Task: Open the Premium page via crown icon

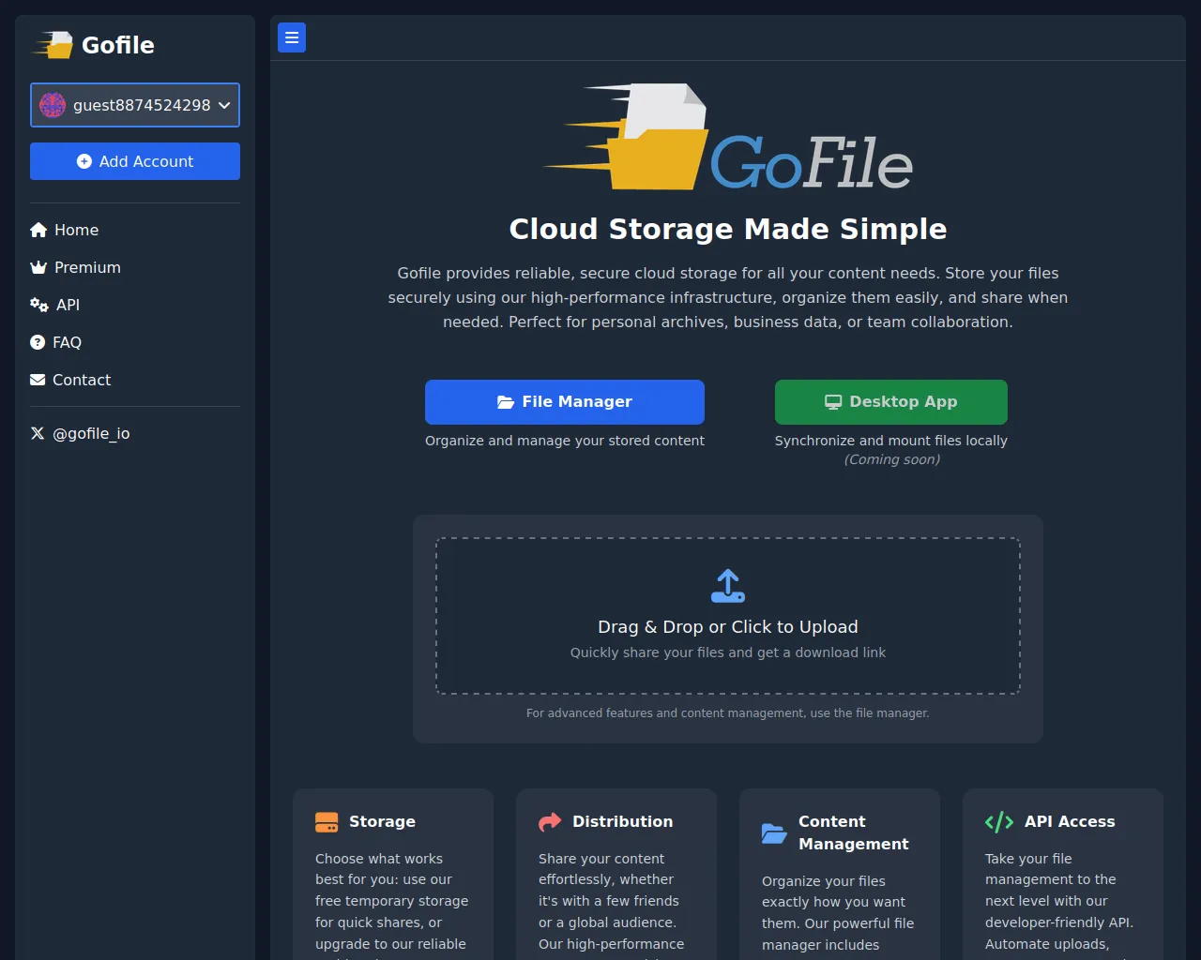Action: 38,267
